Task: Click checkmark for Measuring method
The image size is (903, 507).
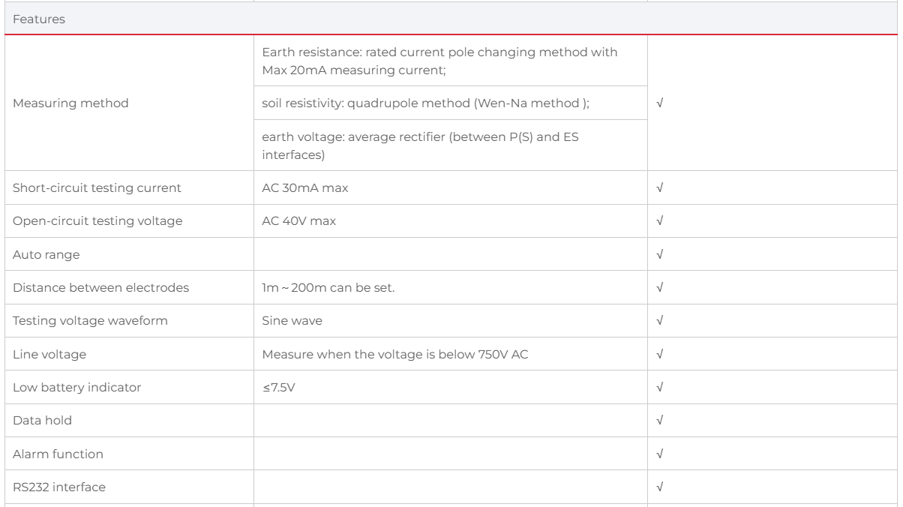Action: coord(659,103)
